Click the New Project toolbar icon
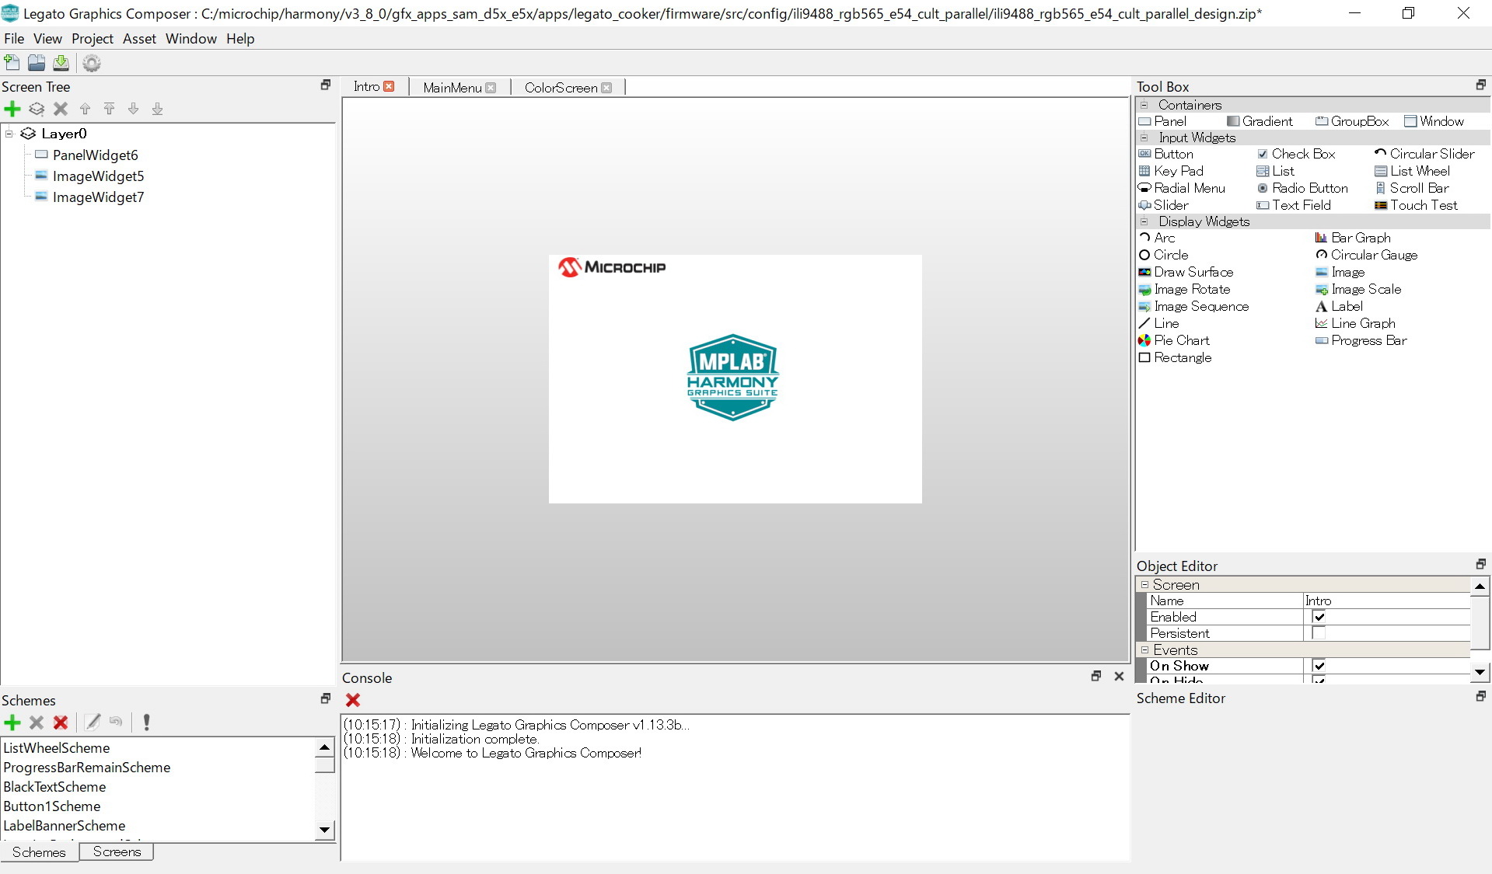This screenshot has height=874, width=1492. point(12,63)
